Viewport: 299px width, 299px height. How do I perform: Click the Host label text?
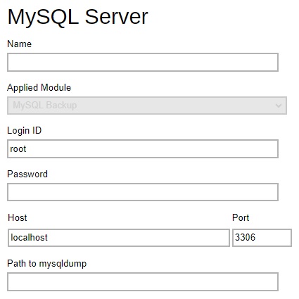pyautogui.click(x=18, y=217)
